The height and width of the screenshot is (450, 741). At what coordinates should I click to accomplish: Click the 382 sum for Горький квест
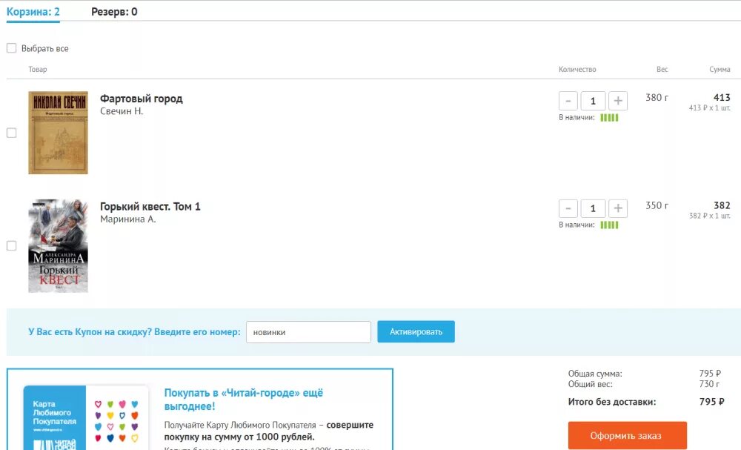pos(722,205)
